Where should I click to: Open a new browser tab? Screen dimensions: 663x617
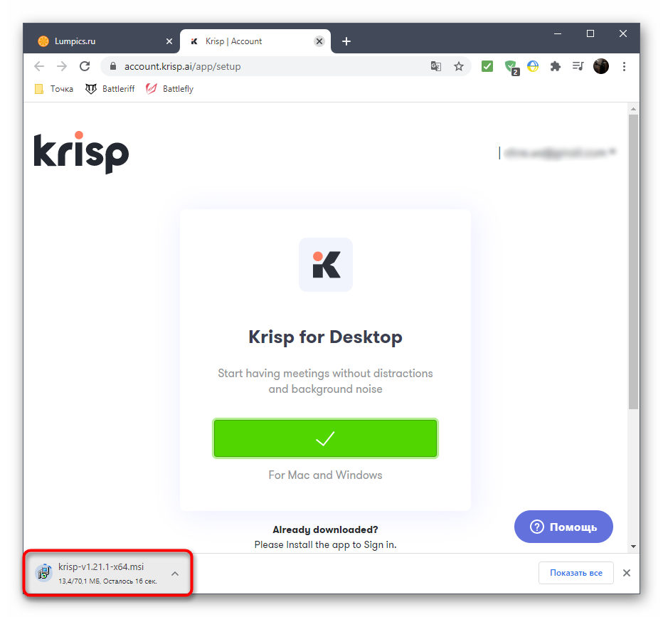point(346,41)
